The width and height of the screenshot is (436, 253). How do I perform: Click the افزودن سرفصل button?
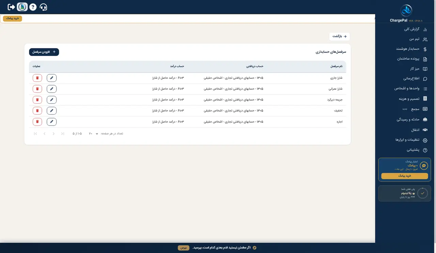click(x=44, y=52)
